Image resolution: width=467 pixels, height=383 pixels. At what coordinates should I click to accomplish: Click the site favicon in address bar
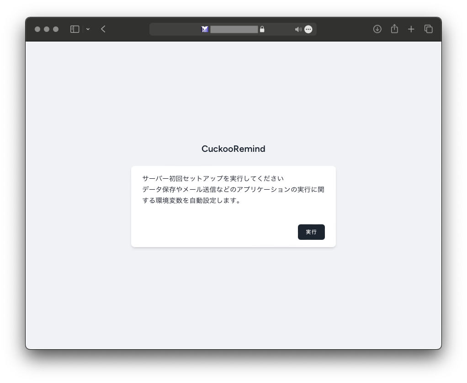(x=205, y=29)
